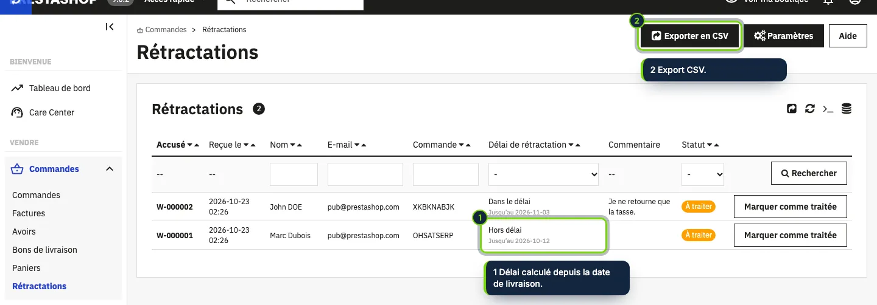
Task: Open the Délai de rétractation filter dropdown
Action: click(x=543, y=174)
